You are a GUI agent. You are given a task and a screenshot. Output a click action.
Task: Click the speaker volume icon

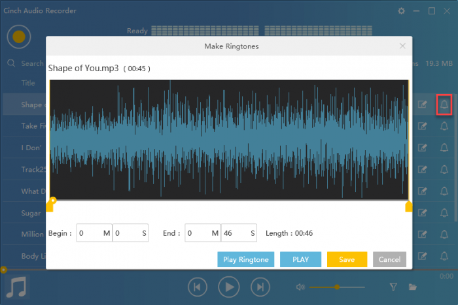click(300, 287)
